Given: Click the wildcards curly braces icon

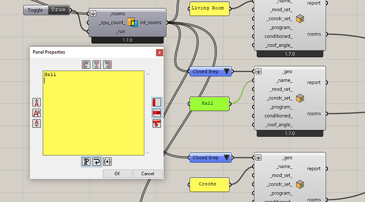Looking at the screenshot, I should pyautogui.click(x=107, y=161).
